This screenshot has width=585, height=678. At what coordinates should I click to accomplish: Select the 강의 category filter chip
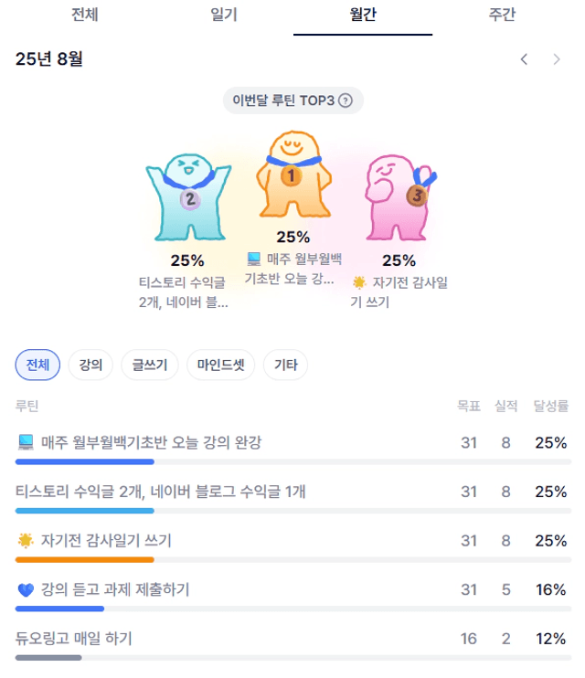coord(90,365)
